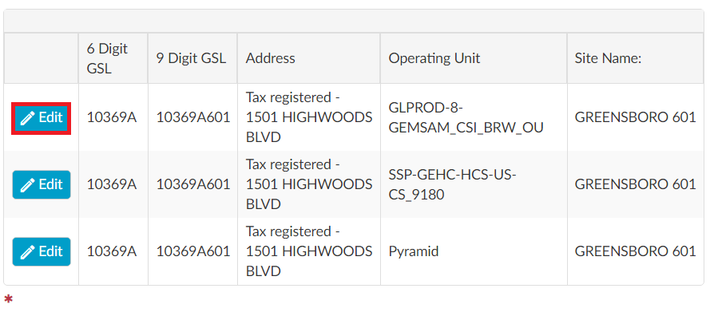Click pencil icon in Pyramid row's Edit button
This screenshot has width=710, height=312.
pyautogui.click(x=28, y=252)
